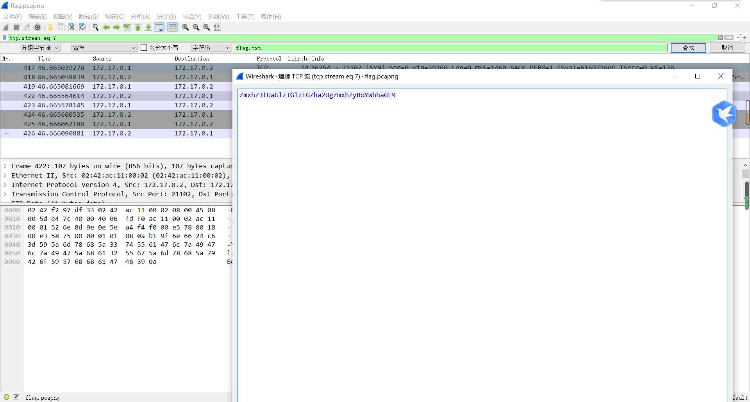Click the 查找 find button
Image resolution: width=750 pixels, height=402 pixels.
tap(688, 48)
